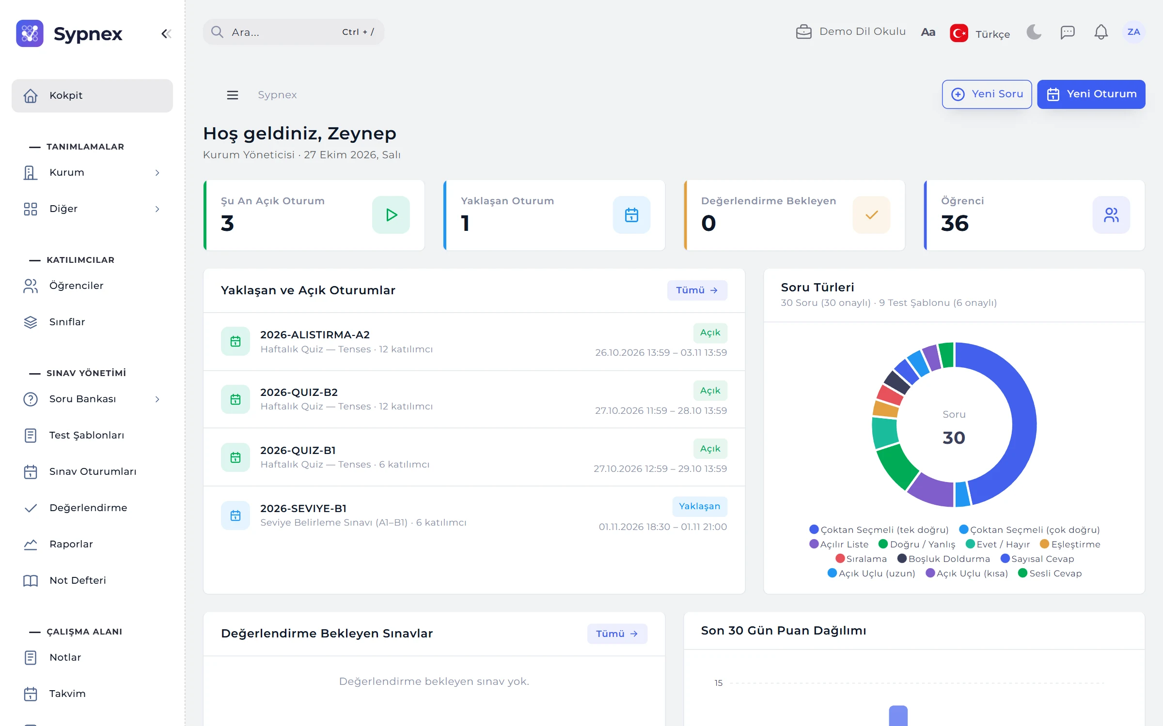The height and width of the screenshot is (726, 1163).
Task: Toggle Çoktan Seçmeli (tek doğru) legend swatch
Action: coord(814,529)
